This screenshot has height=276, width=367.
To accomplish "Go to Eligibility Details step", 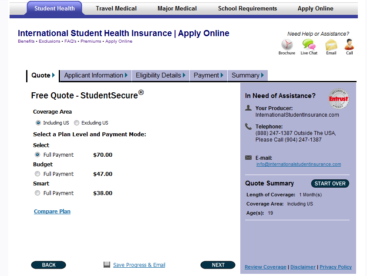I will pos(161,75).
